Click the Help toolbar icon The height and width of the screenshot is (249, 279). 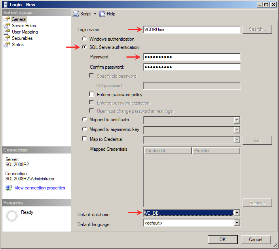tap(102, 14)
